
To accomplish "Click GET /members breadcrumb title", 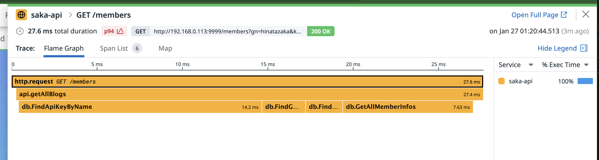I will point(104,15).
